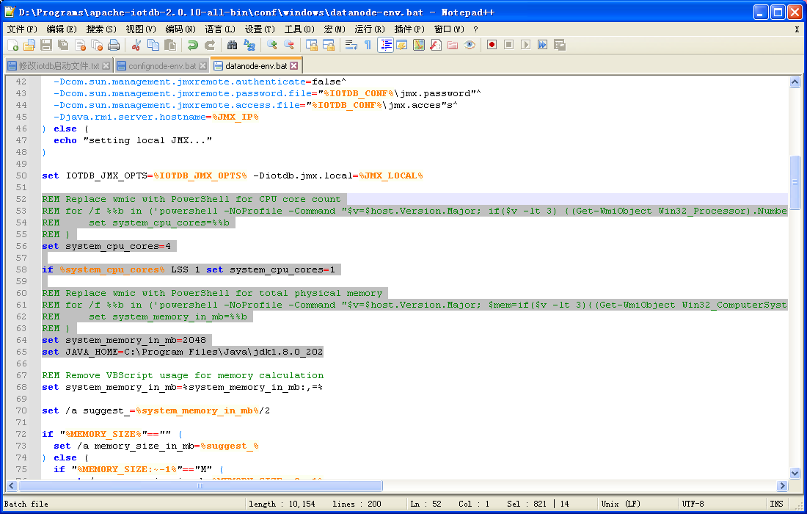Screen dimensions: 807x514
Task: Run macro multiple times icon
Action: point(542,46)
